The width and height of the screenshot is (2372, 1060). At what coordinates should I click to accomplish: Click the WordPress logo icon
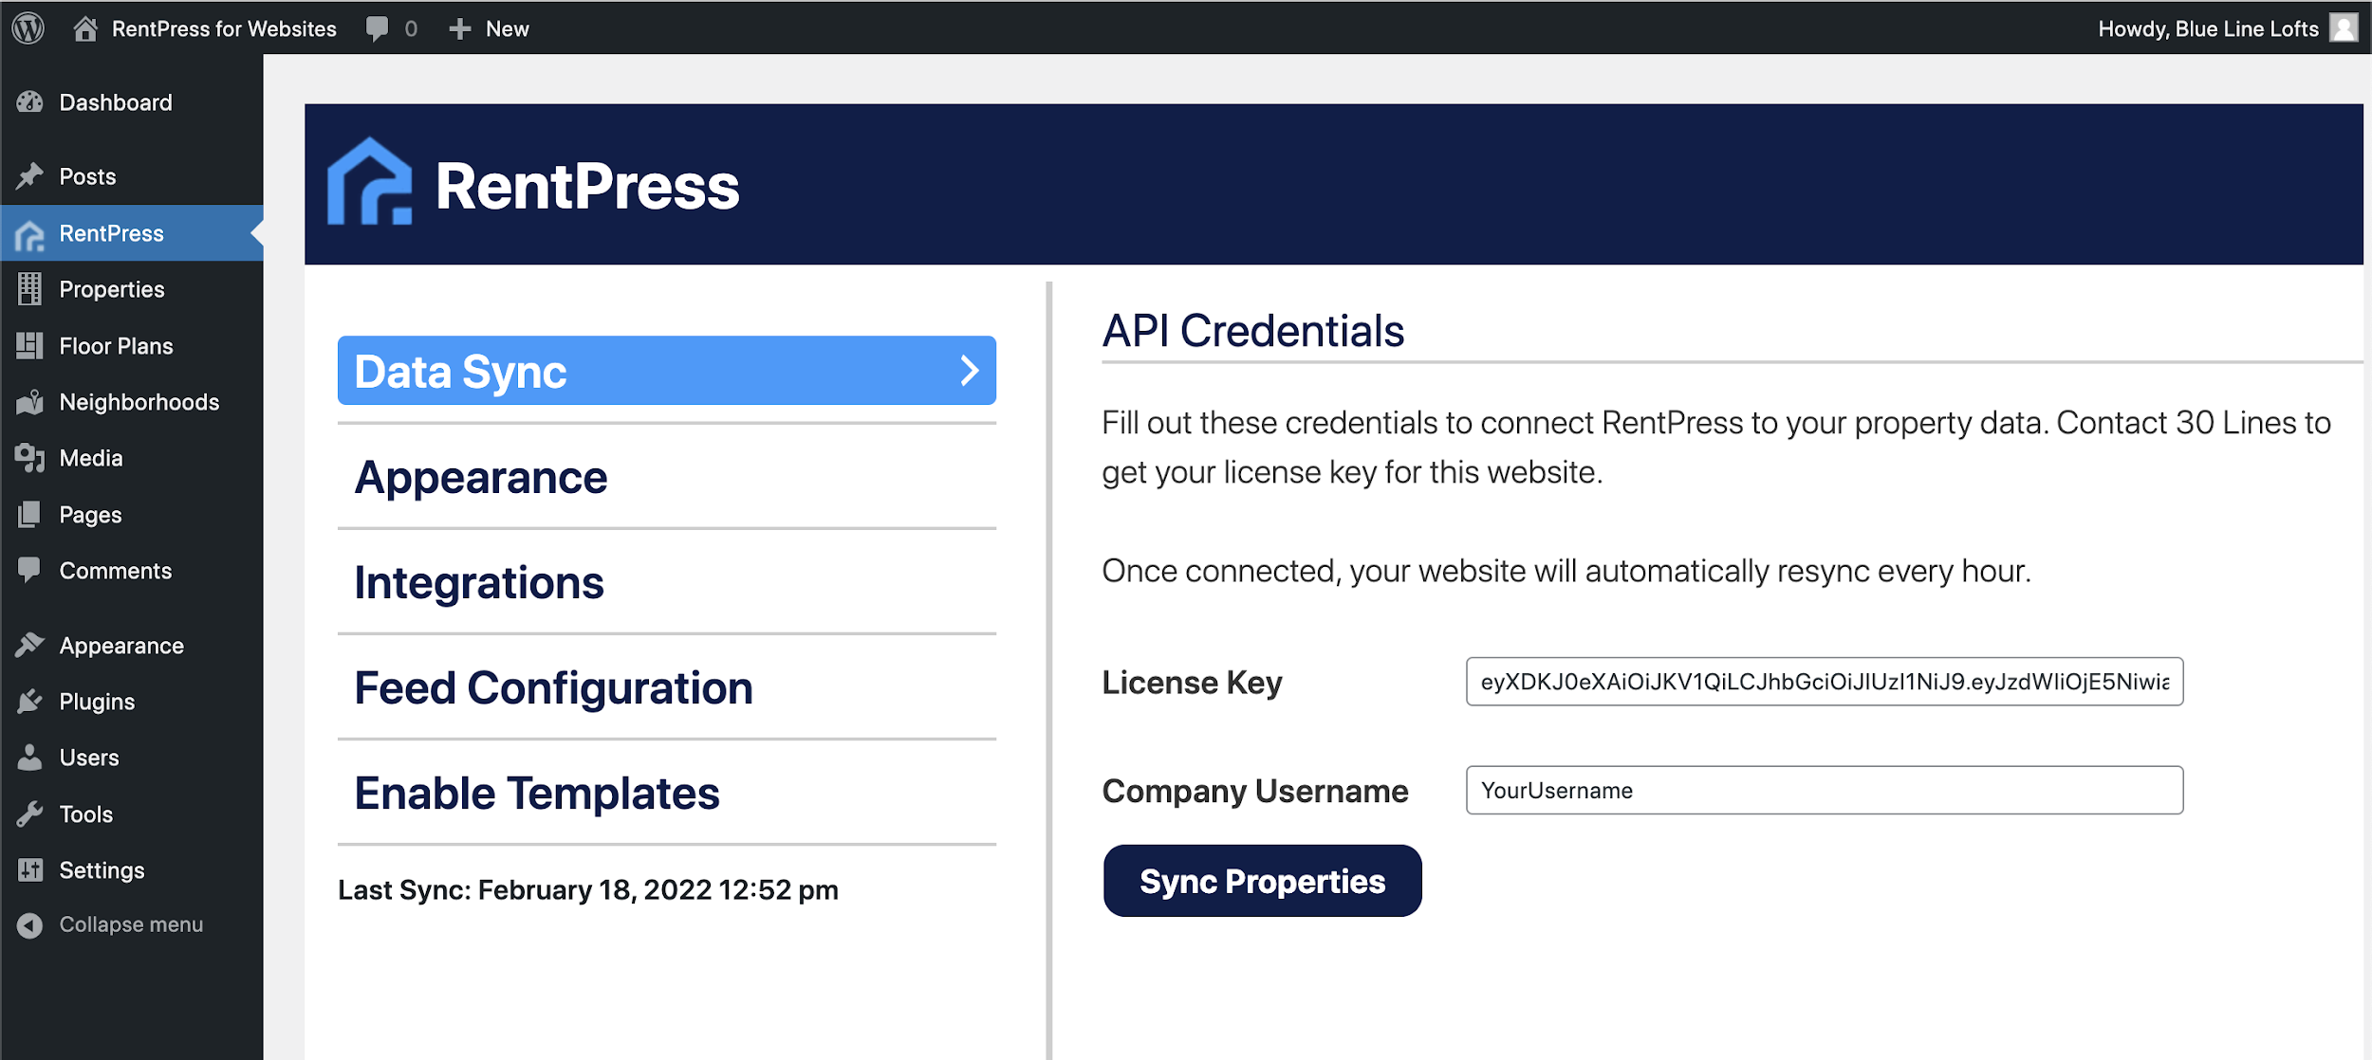pos(28,28)
